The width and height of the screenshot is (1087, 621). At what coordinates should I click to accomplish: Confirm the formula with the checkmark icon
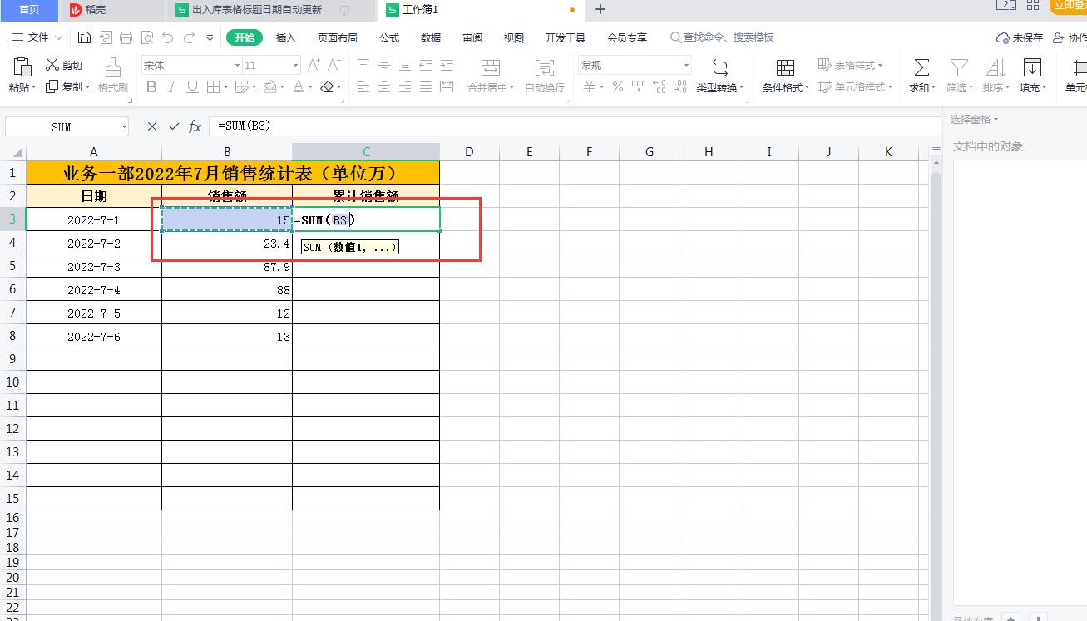(174, 126)
